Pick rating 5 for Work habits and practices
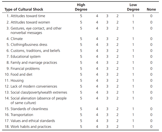This screenshot has height=132, width=162. pos(81,127)
